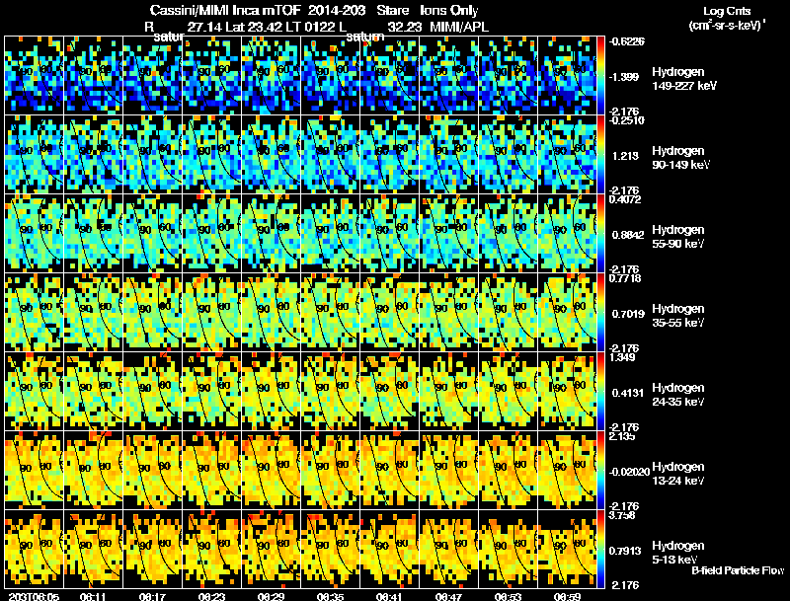The height and width of the screenshot is (601, 790).
Task: Click the '06:35' time label
Action: (330, 596)
